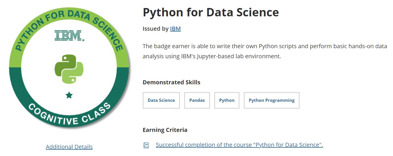393x156 pixels.
Task: Click the Demonstrated Skills heading
Action: point(171,82)
